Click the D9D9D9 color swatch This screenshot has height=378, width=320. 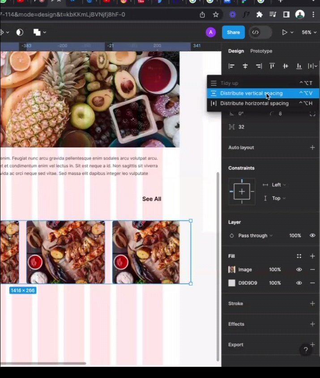[231, 283]
